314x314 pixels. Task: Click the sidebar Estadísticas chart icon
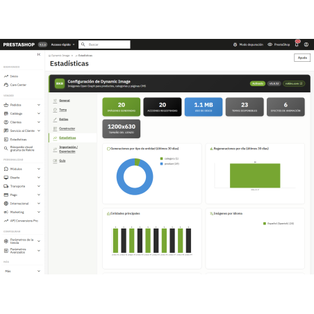click(x=6, y=140)
